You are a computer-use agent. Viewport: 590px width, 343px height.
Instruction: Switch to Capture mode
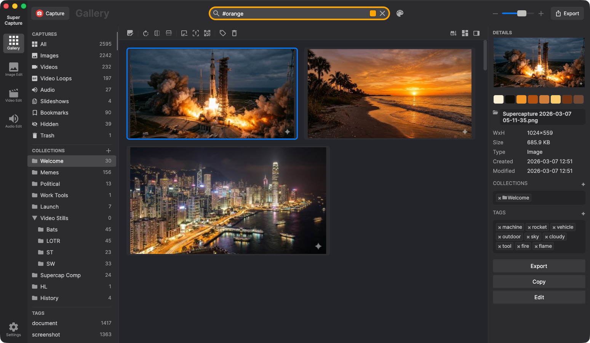pos(50,13)
